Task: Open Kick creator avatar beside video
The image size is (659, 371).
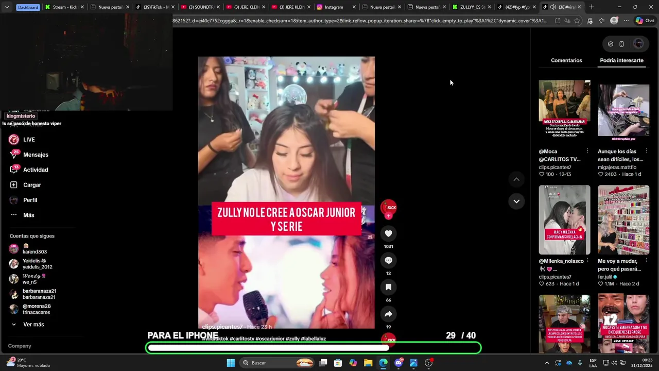Action: pyautogui.click(x=388, y=207)
